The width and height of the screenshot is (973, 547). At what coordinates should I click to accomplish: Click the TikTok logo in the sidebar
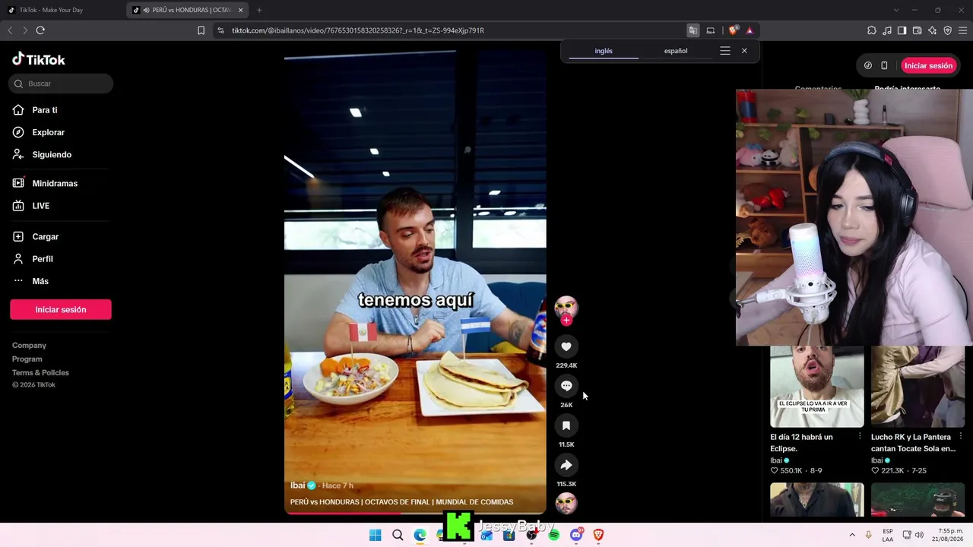[39, 59]
